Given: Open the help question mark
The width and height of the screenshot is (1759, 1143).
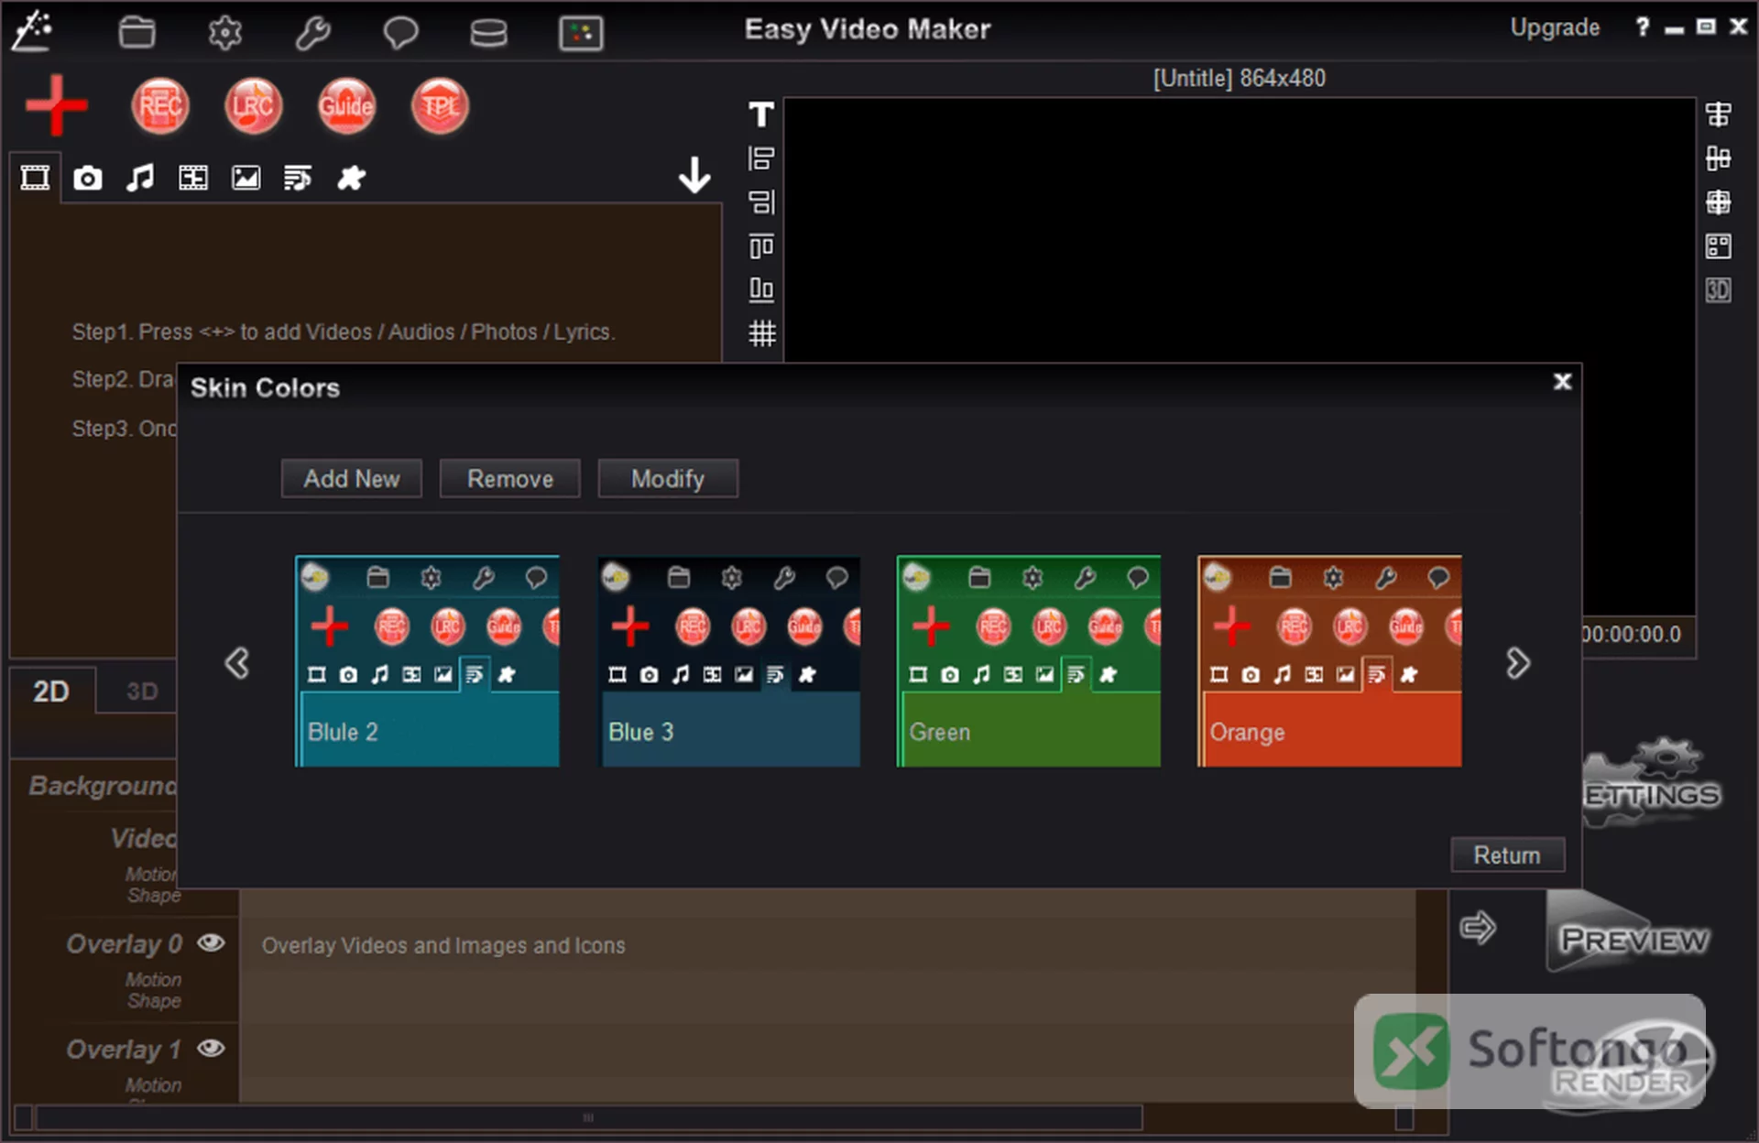Looking at the screenshot, I should click(x=1643, y=27).
